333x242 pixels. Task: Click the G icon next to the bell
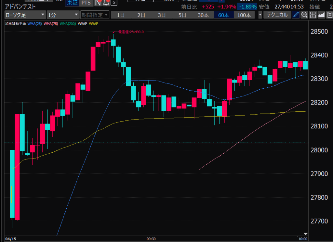(113, 3)
